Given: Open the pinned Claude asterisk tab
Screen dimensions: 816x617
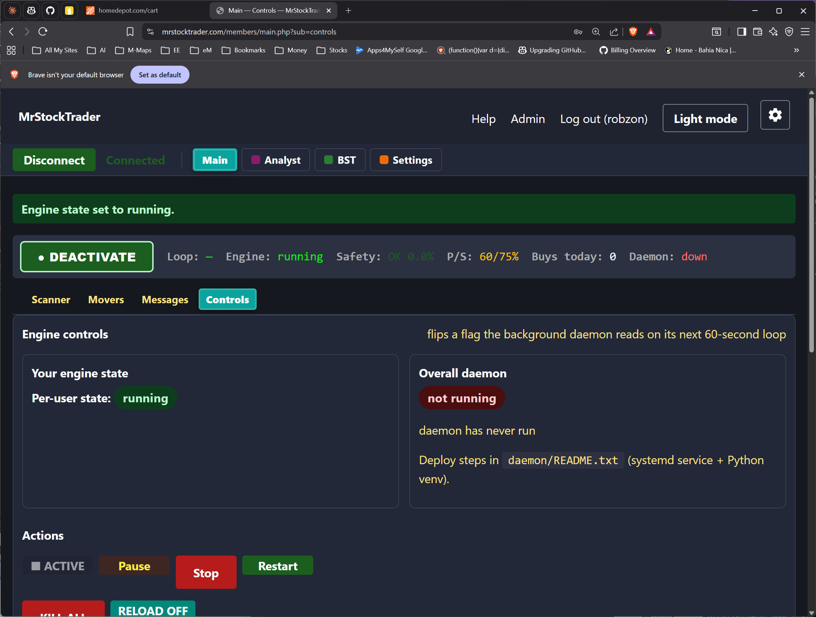Looking at the screenshot, I should click(x=12, y=10).
